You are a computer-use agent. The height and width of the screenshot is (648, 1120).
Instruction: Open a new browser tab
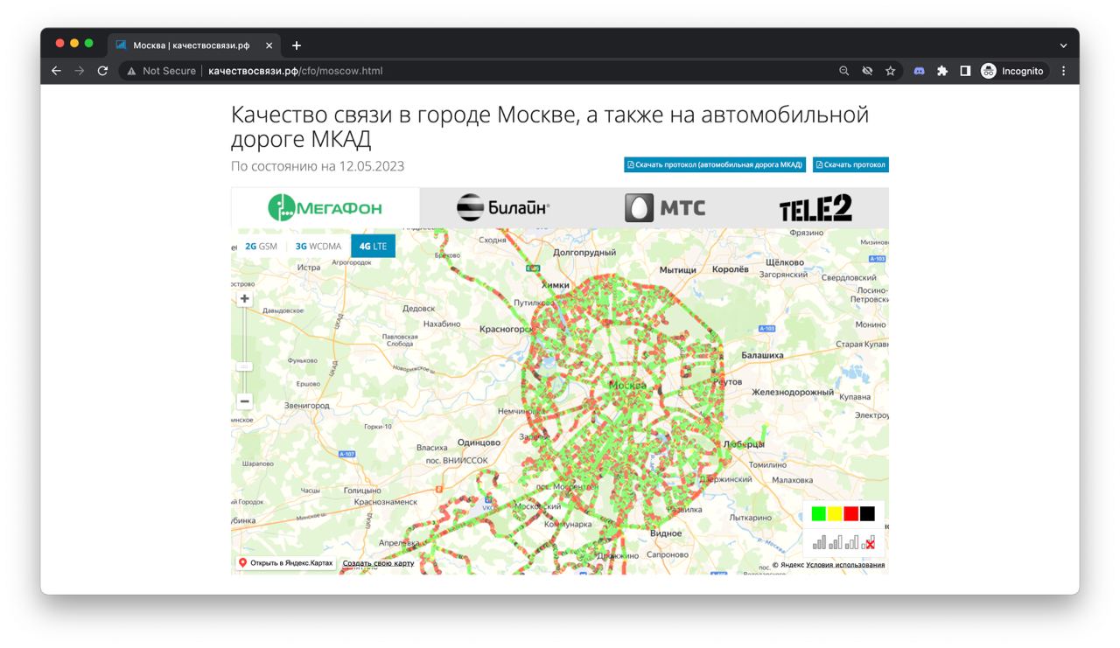(x=297, y=45)
